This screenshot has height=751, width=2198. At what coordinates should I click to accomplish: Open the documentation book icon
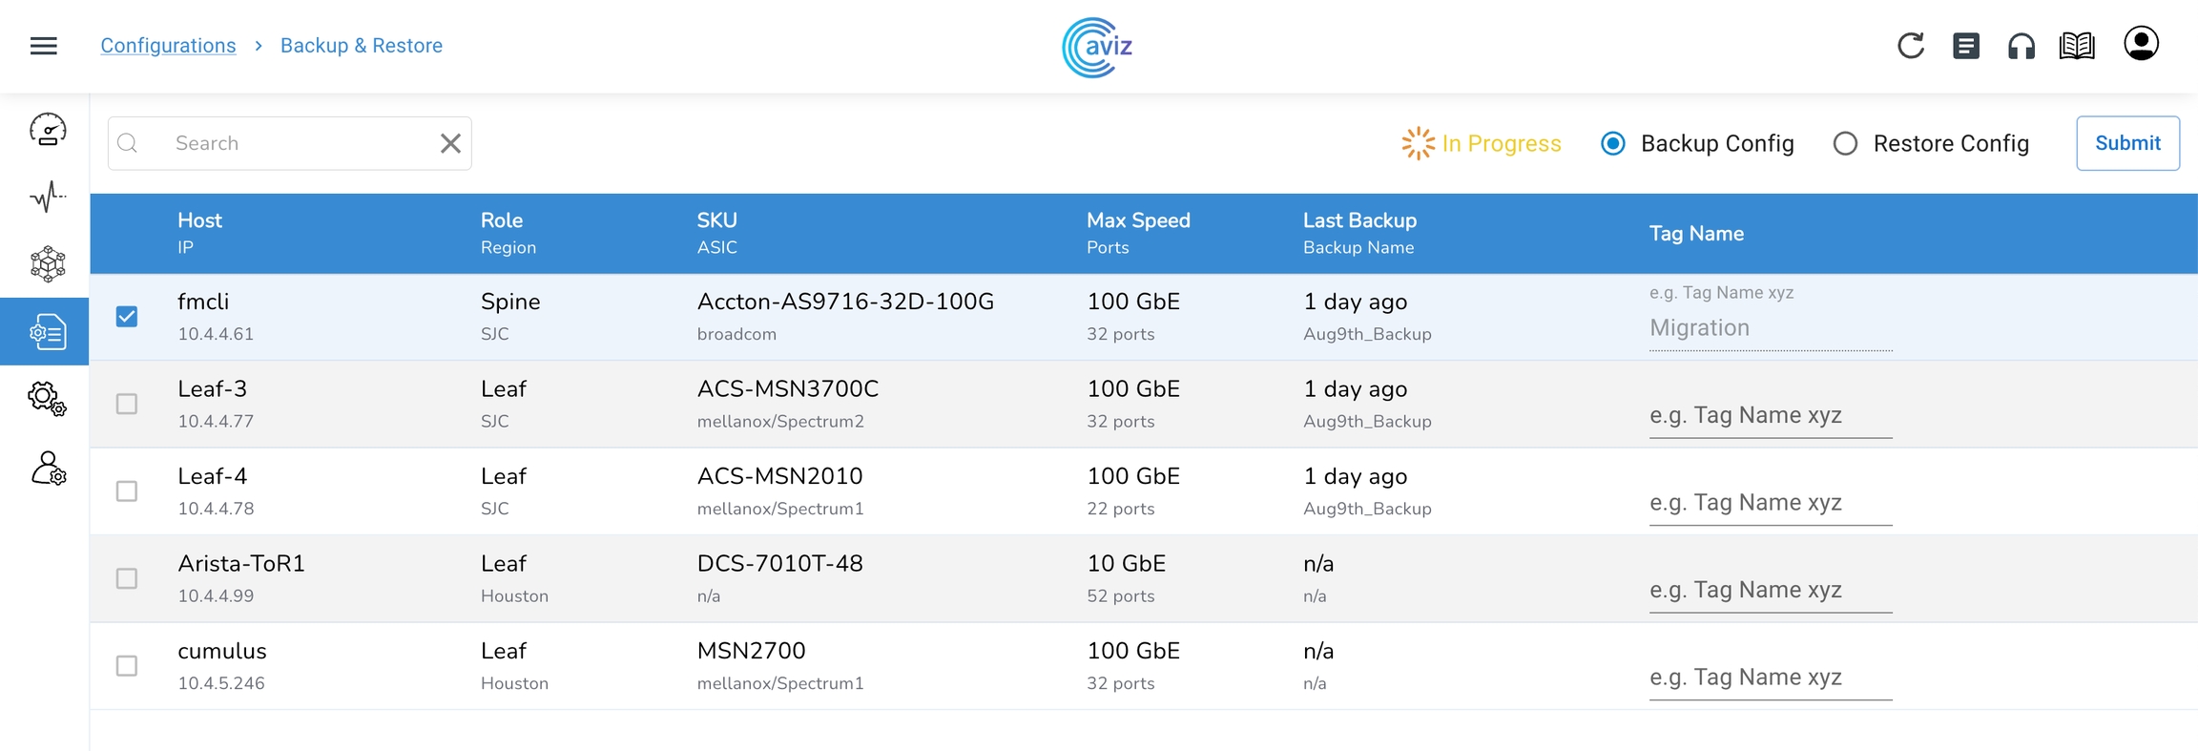2077,46
